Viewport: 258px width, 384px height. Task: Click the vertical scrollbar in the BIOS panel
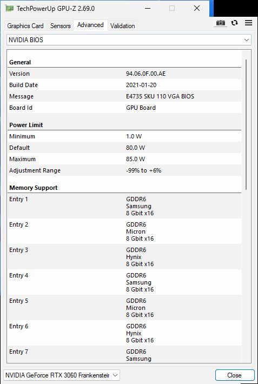246,124
